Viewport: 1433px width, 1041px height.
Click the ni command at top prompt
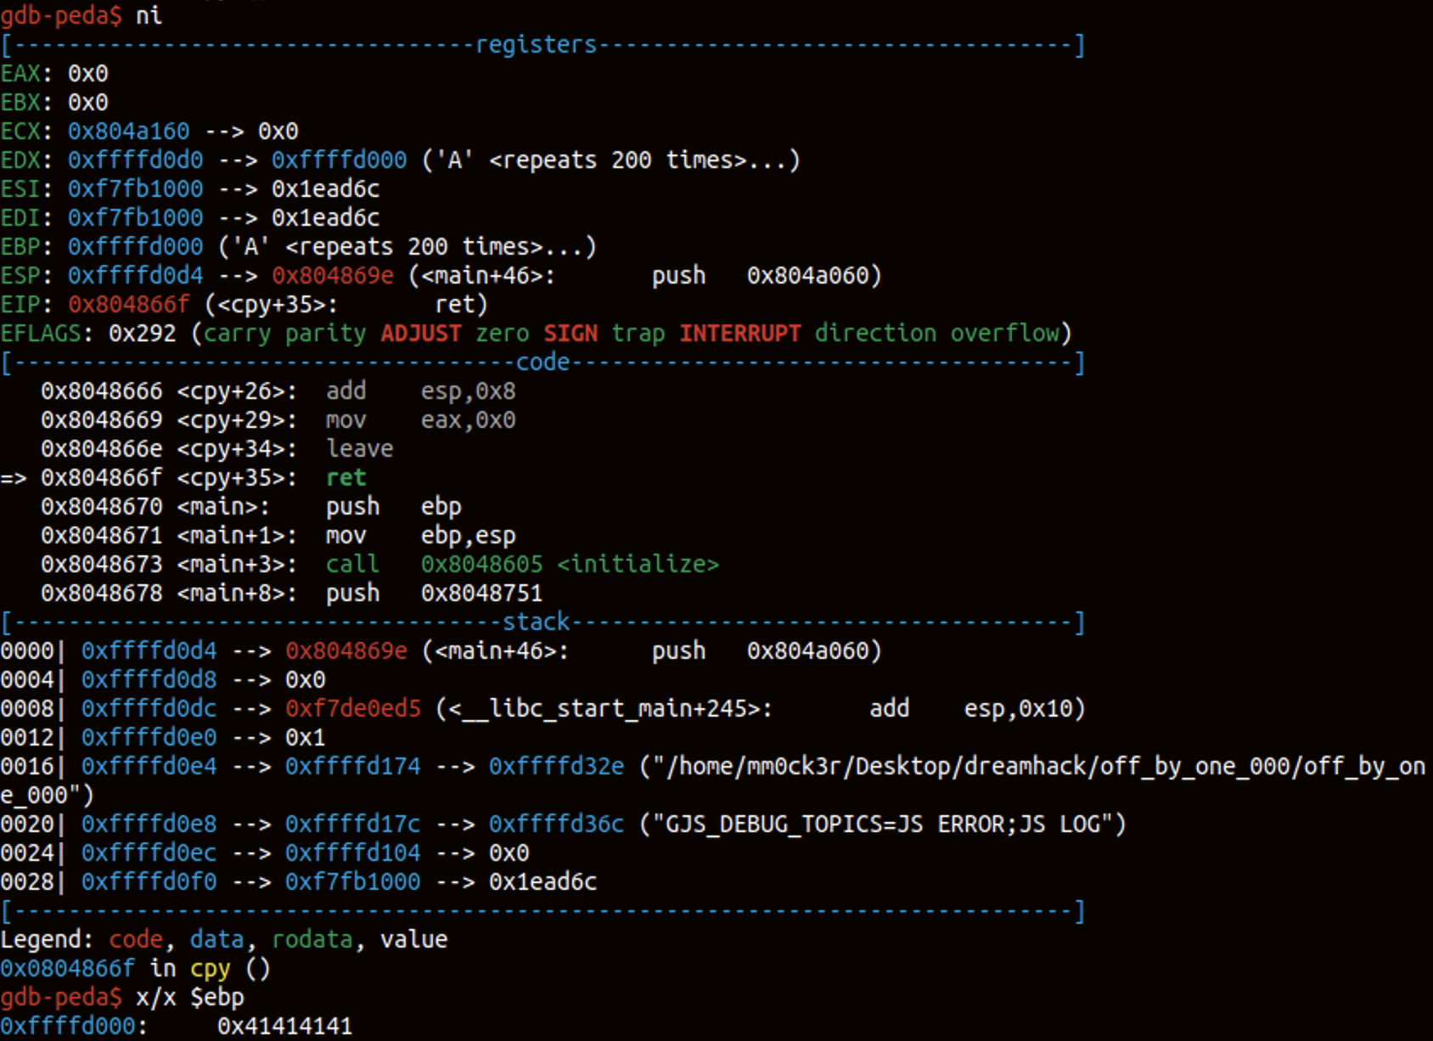[x=149, y=16]
